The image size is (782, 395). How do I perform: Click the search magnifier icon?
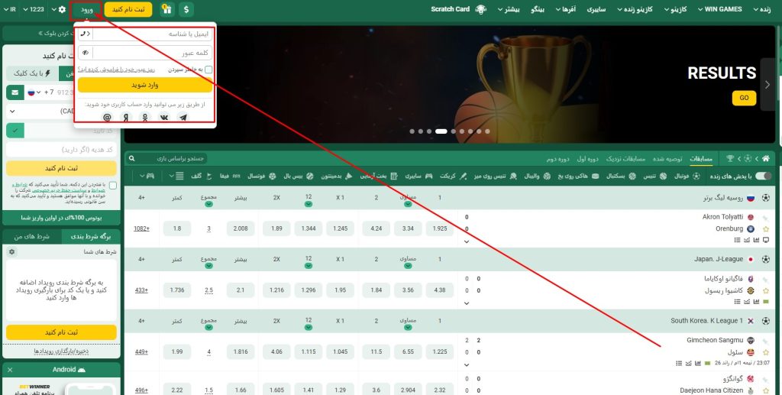click(x=131, y=159)
